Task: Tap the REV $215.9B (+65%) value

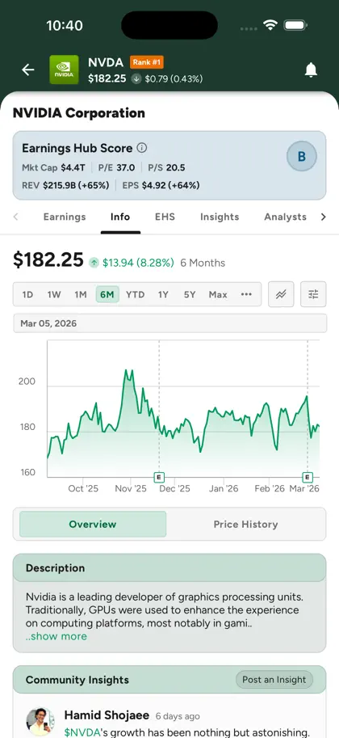Action: tap(66, 185)
